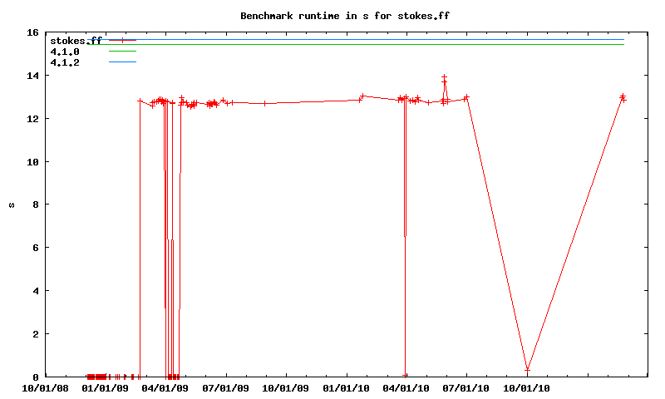Click the 10/01/08 x-axis date label
Screen dimensions: 665x399
coord(45,387)
